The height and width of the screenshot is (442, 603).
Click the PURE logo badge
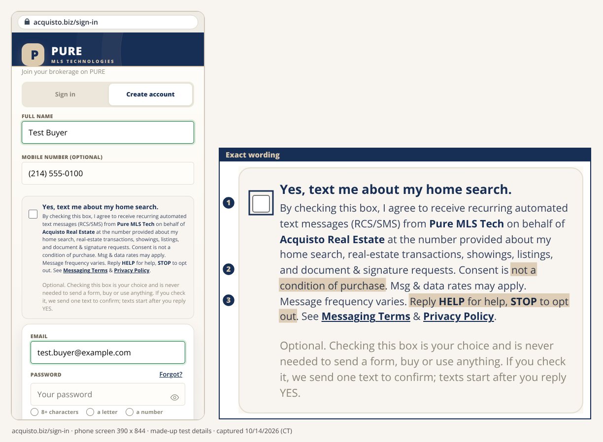pyautogui.click(x=33, y=55)
